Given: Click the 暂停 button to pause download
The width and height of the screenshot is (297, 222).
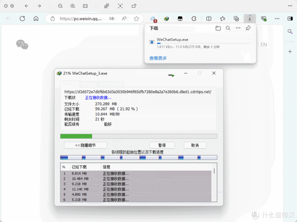Looking at the screenshot, I should coord(162,145).
